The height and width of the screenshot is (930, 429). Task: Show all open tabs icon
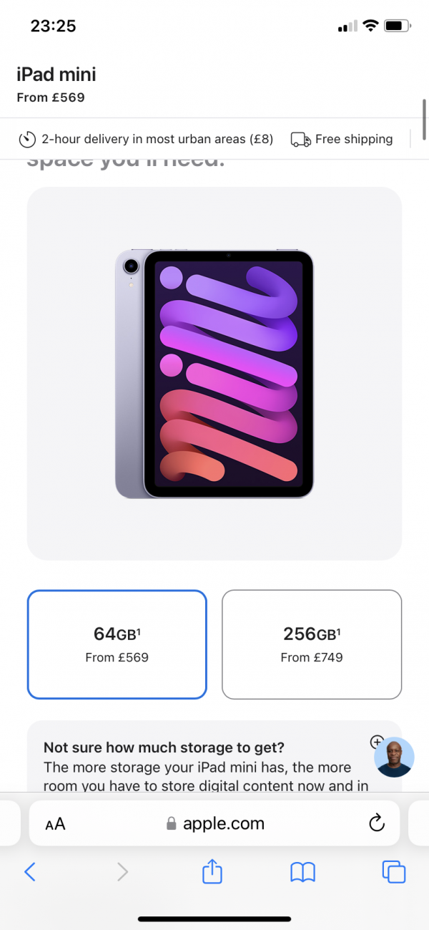click(x=394, y=871)
